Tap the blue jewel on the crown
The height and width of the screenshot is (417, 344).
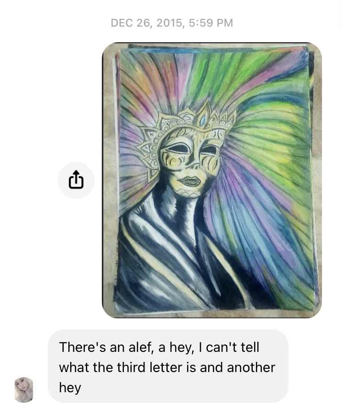(x=203, y=119)
